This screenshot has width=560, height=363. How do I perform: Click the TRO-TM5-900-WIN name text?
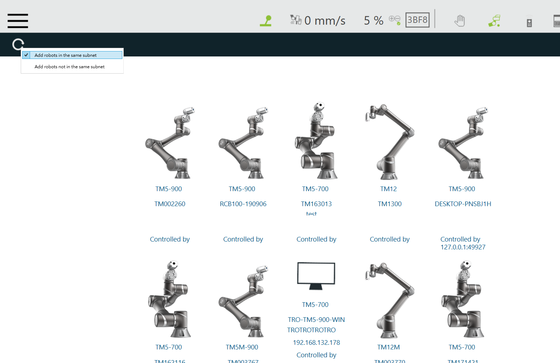click(x=316, y=320)
